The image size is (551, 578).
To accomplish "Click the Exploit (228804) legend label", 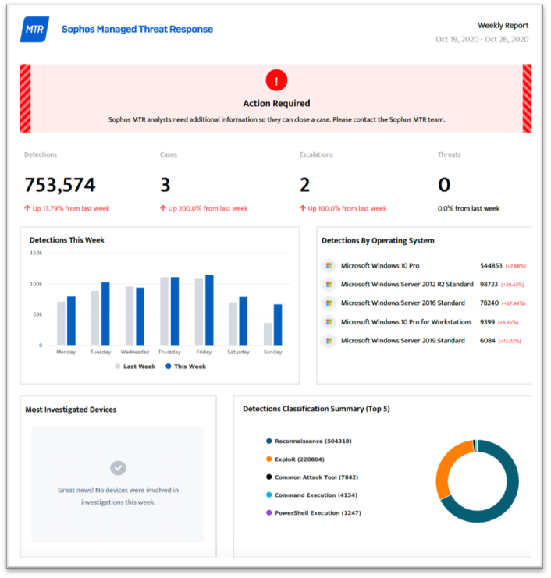I will (x=300, y=459).
